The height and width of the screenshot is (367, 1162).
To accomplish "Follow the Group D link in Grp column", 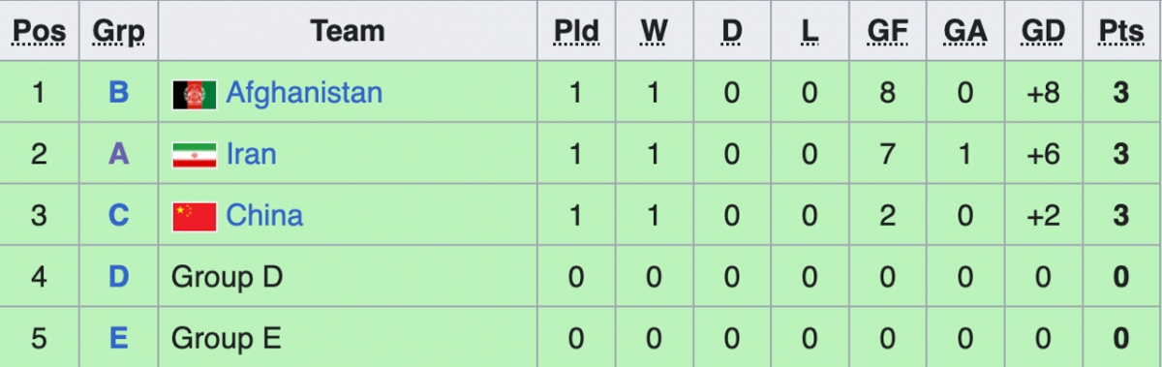I will click(x=118, y=277).
